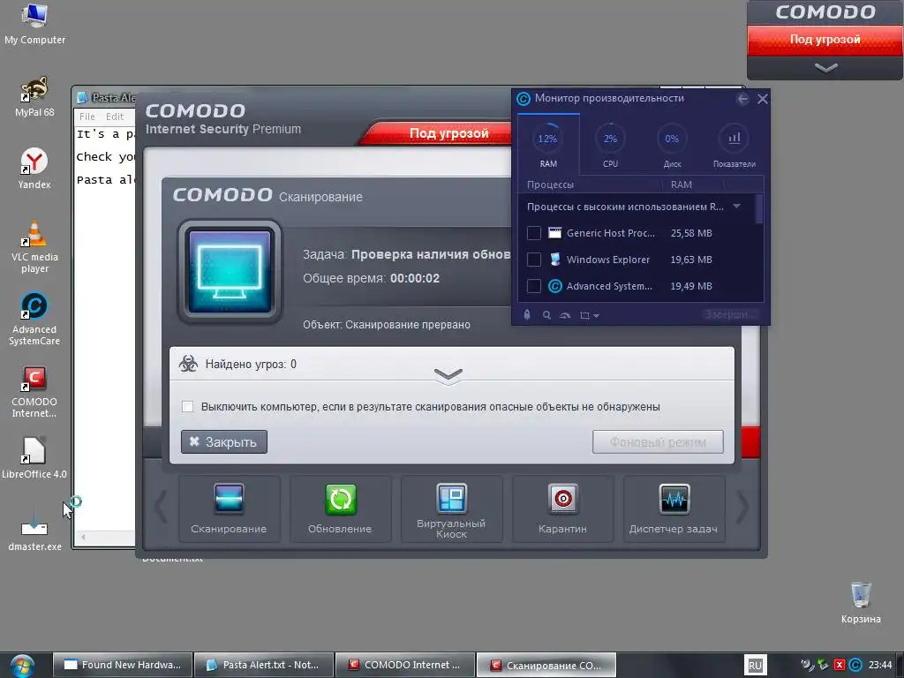Click the magnifier icon in performance monitor

pyautogui.click(x=546, y=315)
